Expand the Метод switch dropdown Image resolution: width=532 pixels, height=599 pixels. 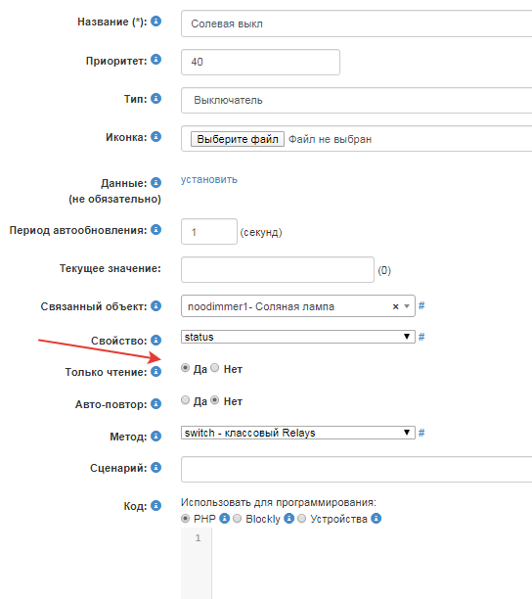coord(298,433)
